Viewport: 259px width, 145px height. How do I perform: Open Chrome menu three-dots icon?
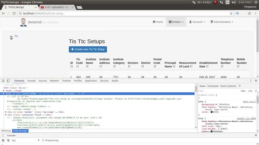[255, 13]
